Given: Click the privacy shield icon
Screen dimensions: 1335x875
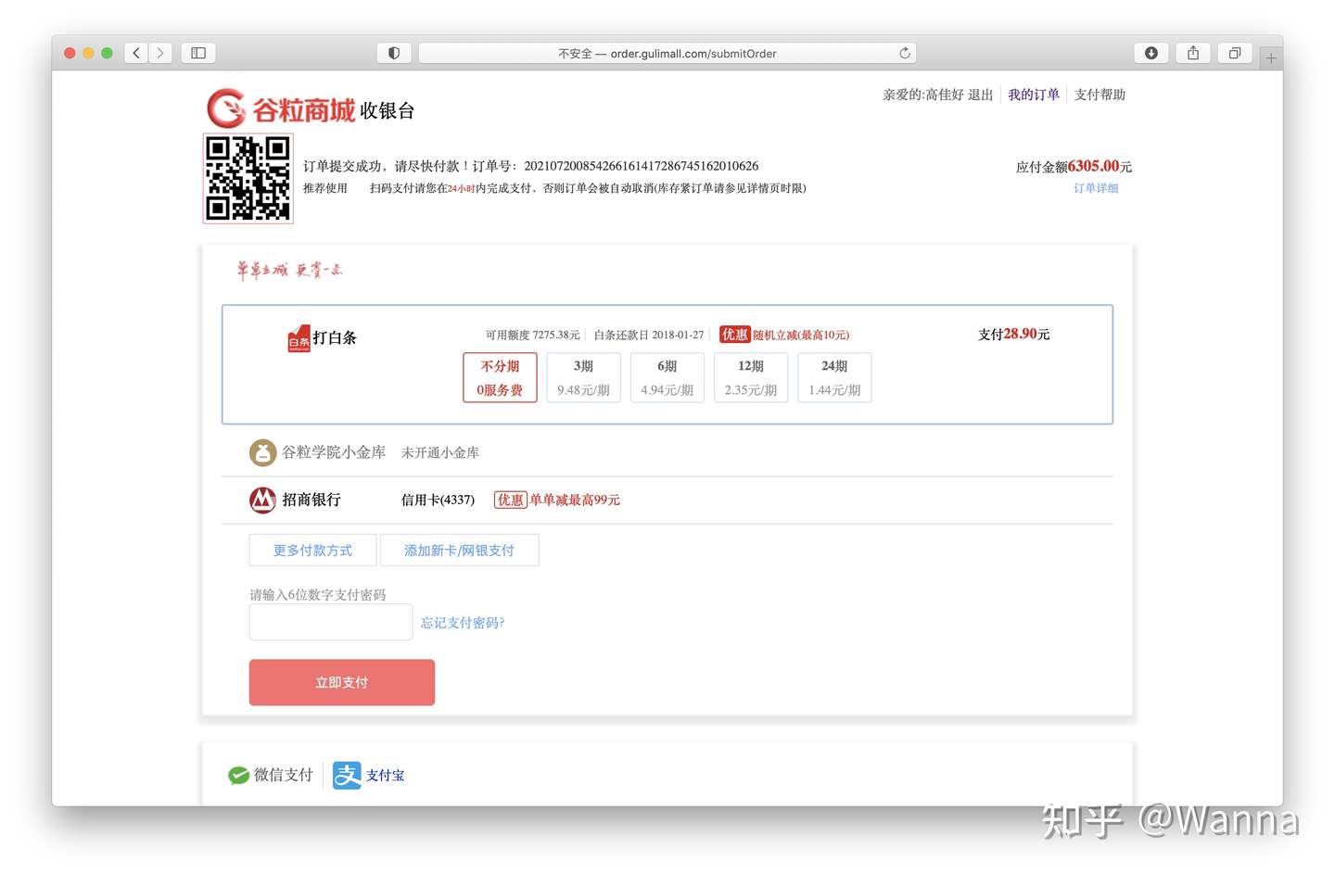Looking at the screenshot, I should [394, 53].
